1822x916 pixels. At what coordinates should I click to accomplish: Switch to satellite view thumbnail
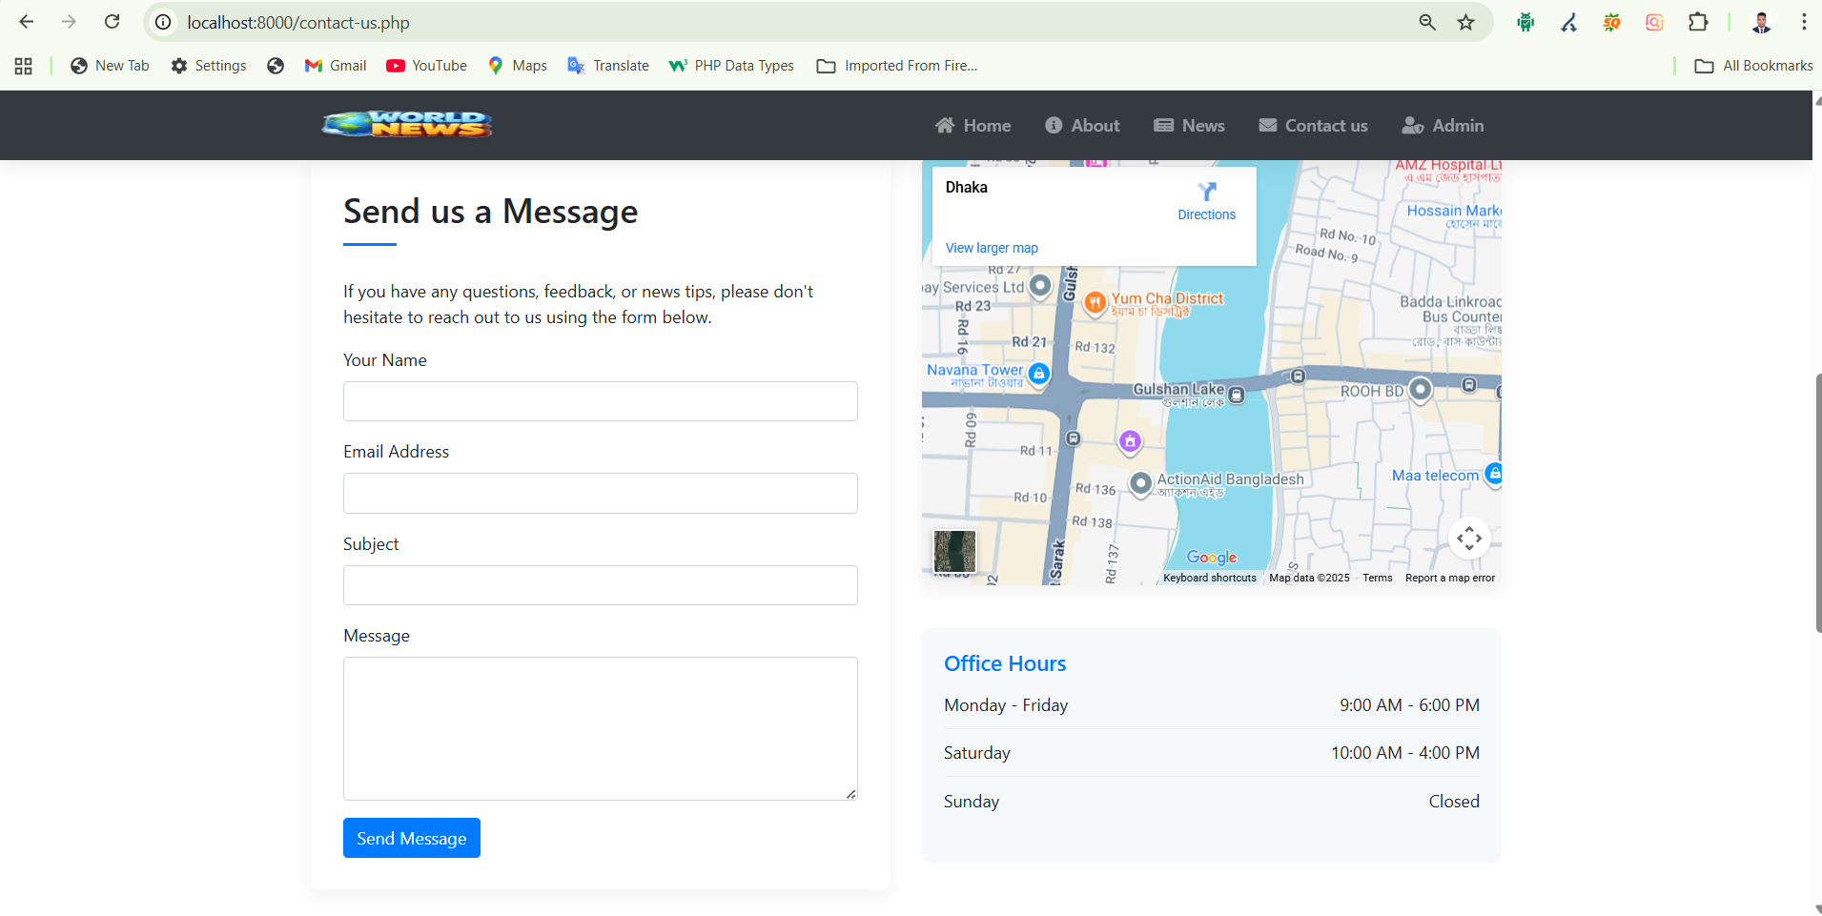954,551
